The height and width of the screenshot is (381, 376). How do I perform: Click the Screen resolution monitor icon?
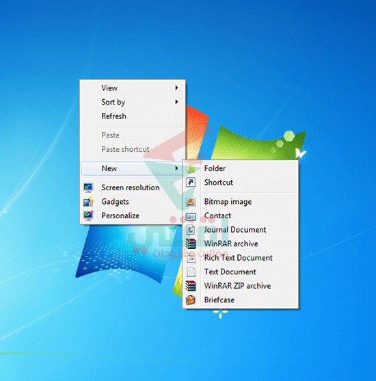tap(88, 187)
